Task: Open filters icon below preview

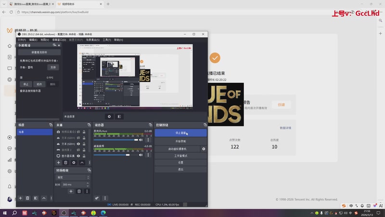Action: click(119, 117)
